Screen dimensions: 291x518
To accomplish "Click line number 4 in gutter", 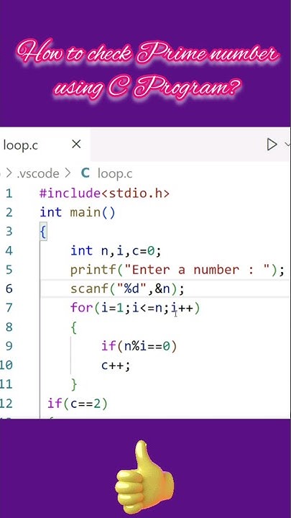I will (9, 251).
